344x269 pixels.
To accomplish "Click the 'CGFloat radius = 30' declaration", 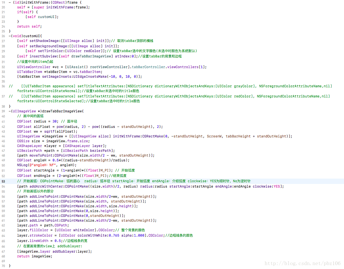I will [37, 121].
